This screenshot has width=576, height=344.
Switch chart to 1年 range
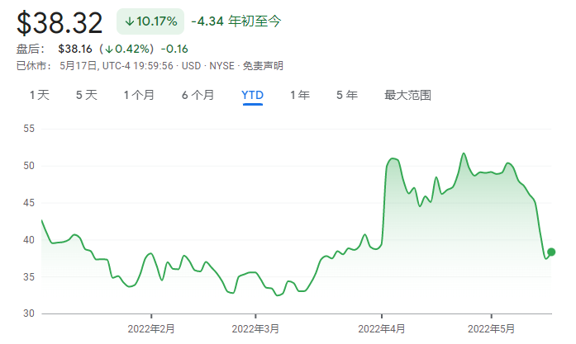[x=300, y=95]
